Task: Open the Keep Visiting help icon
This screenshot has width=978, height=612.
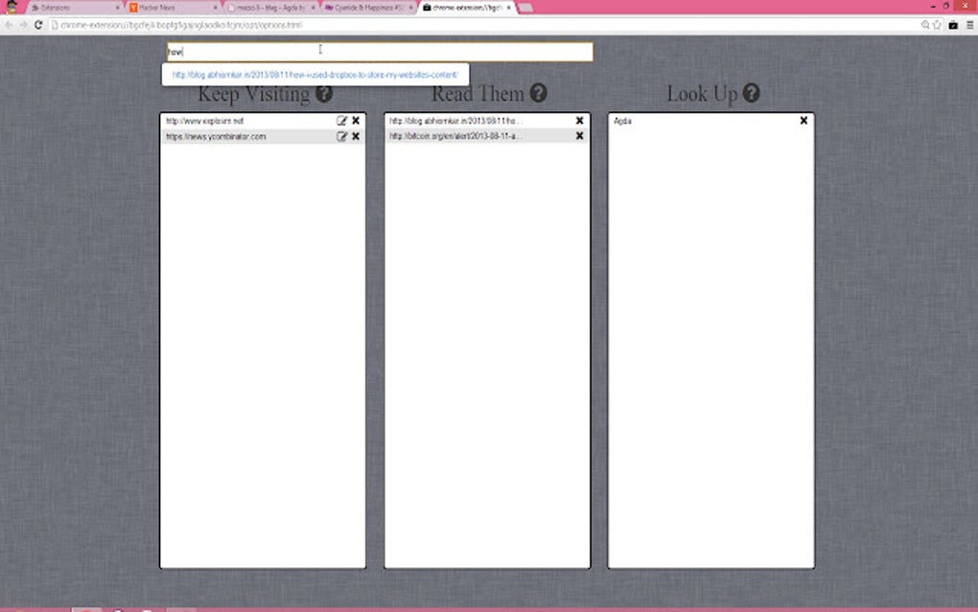Action: 324,93
